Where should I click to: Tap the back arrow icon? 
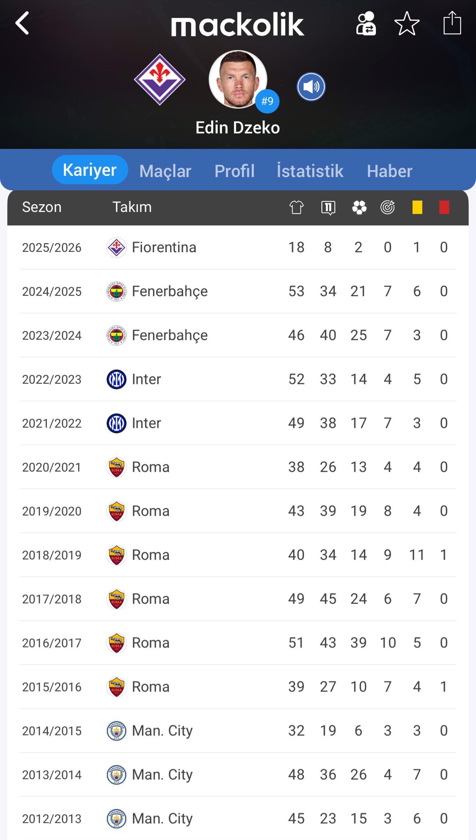[23, 23]
